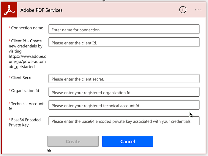The width and height of the screenshot is (208, 156).
Task: Click the Client Id credentials instructions text
Action: 27,54
